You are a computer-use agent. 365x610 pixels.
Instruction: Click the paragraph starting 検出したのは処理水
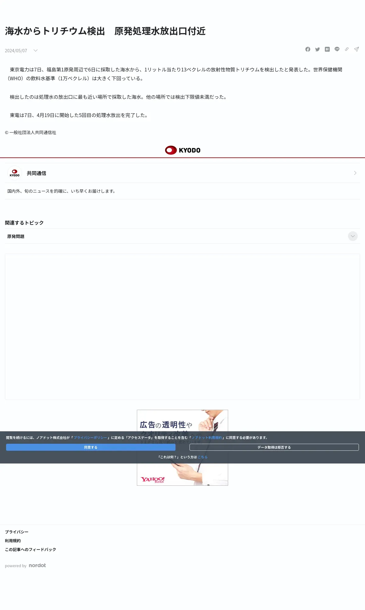(119, 97)
